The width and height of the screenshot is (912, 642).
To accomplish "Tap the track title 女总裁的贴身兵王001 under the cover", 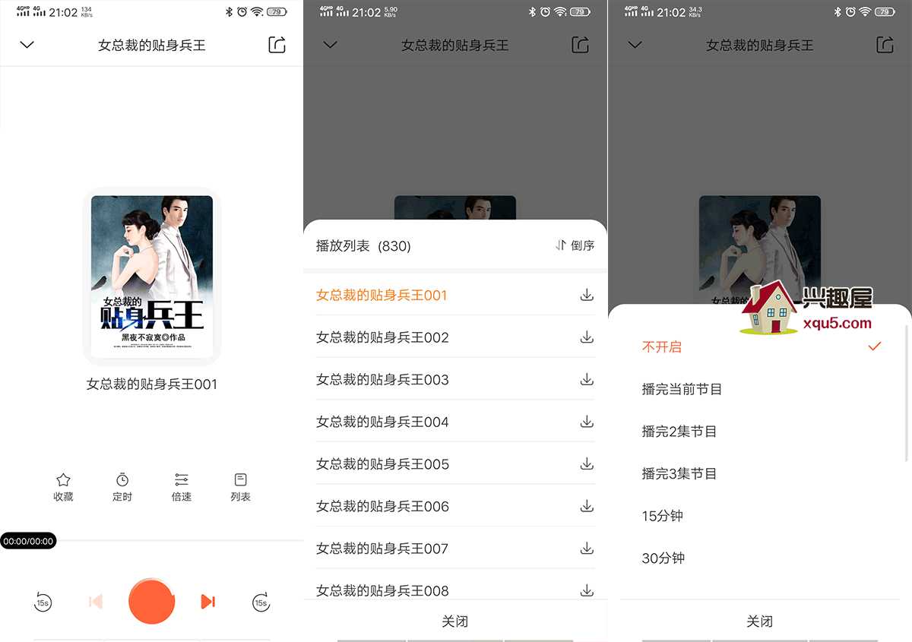I will [152, 384].
